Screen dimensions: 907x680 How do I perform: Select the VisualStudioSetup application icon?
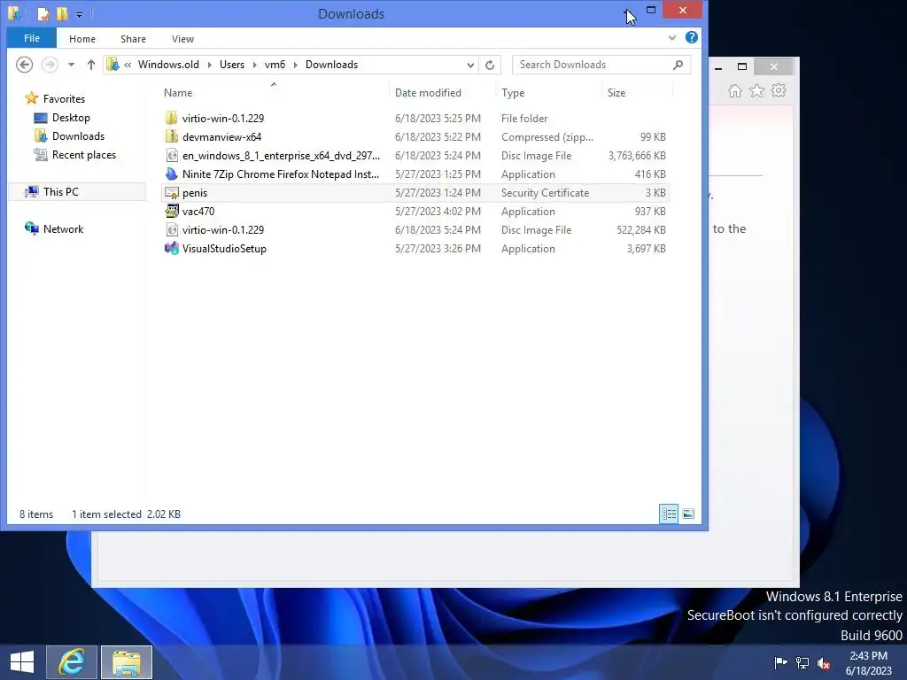171,248
